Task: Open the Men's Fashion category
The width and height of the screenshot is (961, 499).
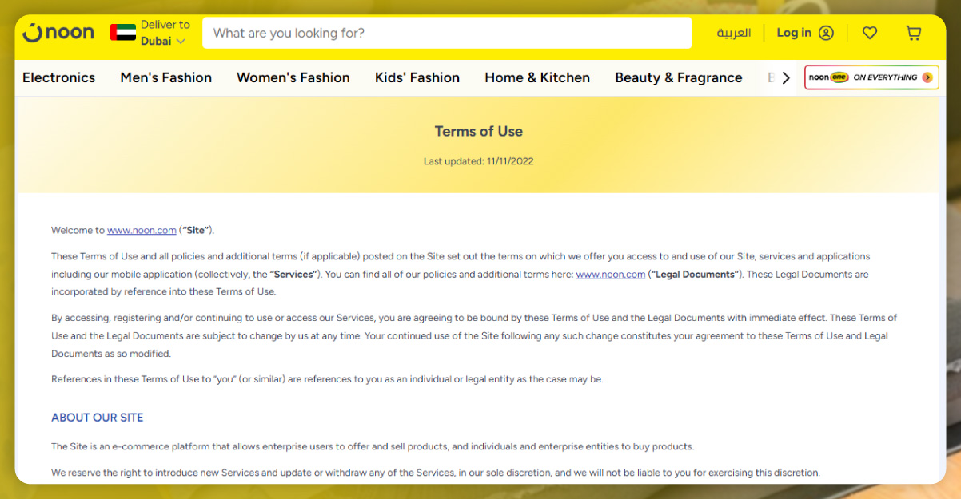Action: tap(165, 77)
